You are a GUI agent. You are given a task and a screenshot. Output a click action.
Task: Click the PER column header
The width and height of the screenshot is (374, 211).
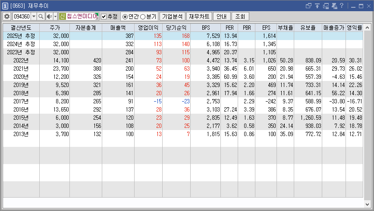pyautogui.click(x=229, y=28)
